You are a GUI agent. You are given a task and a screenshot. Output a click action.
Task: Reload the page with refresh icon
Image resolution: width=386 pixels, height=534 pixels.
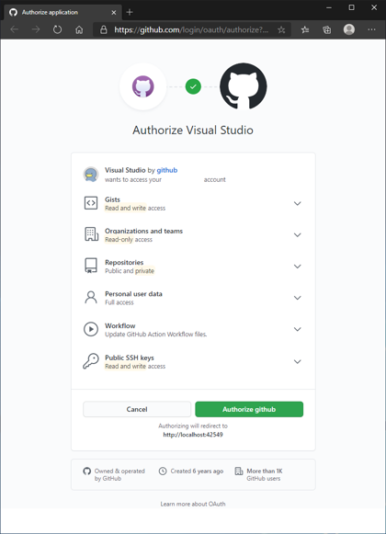(x=57, y=29)
